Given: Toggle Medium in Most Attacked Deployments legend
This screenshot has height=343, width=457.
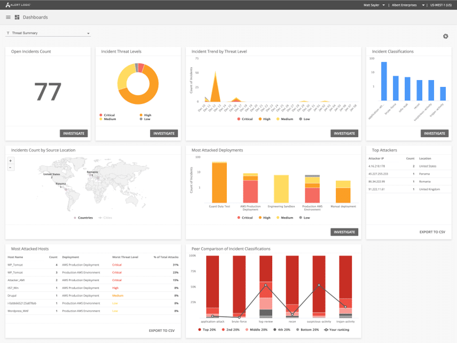Looking at the screenshot, I should click(285, 218).
